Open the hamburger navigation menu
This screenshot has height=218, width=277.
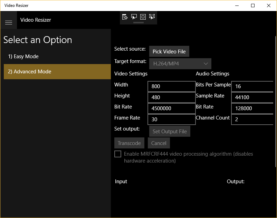9,22
